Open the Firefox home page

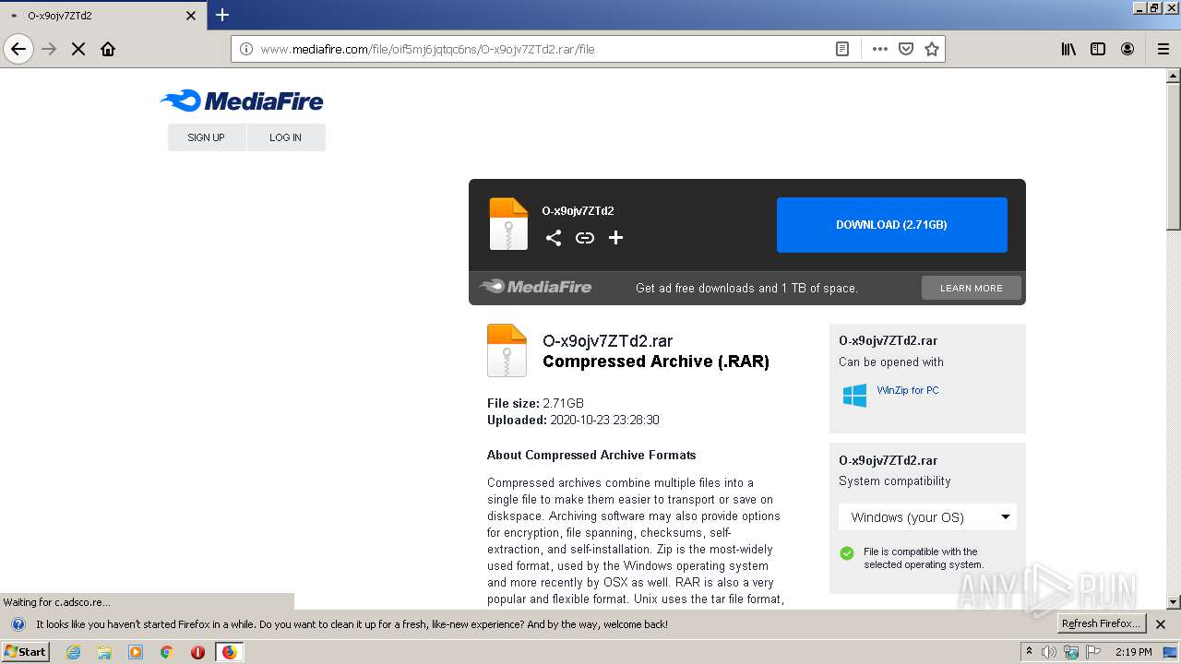(x=108, y=49)
